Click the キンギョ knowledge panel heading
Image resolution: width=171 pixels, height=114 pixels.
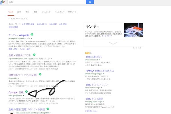[x=92, y=27]
